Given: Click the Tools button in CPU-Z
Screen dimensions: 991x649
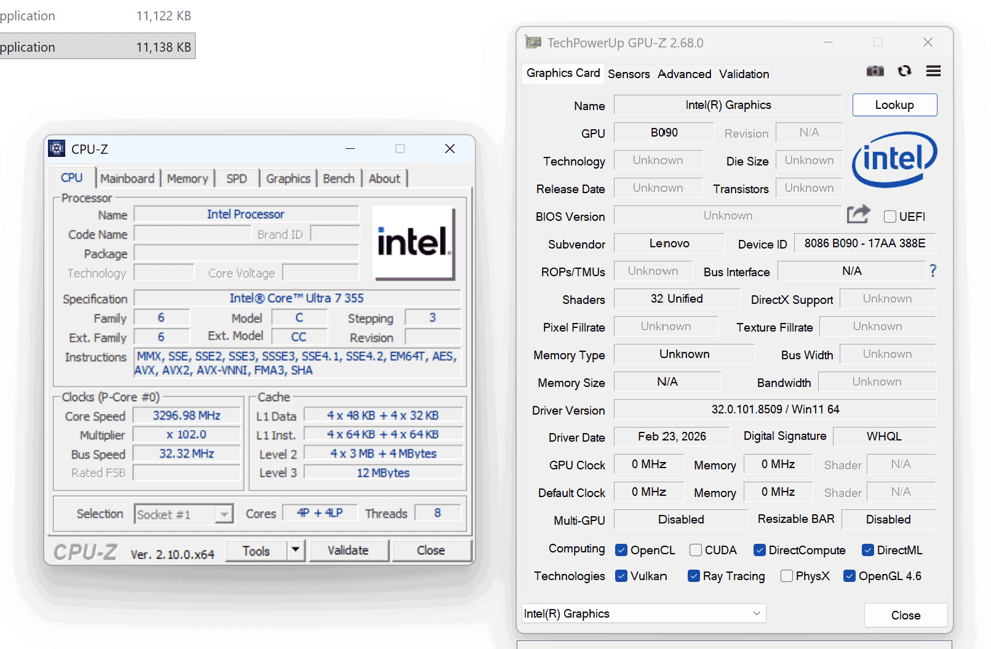Looking at the screenshot, I should point(257,551).
